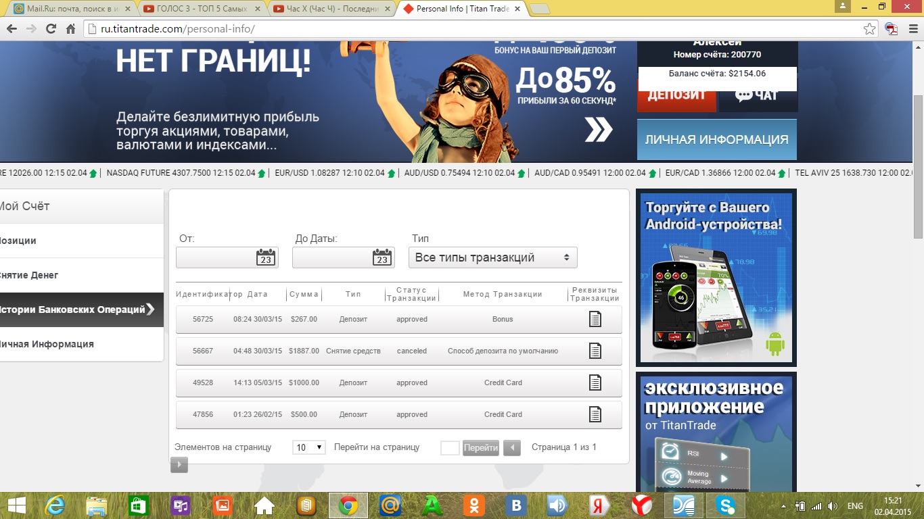Open transaction details for ID 56725
924x519 pixels.
pyautogui.click(x=595, y=319)
